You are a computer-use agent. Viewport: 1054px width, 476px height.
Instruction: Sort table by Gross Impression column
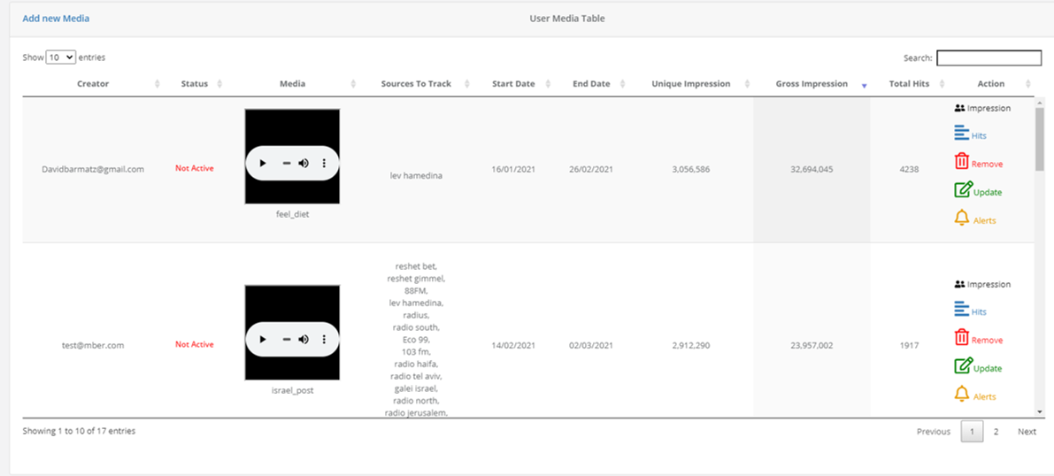pos(812,84)
